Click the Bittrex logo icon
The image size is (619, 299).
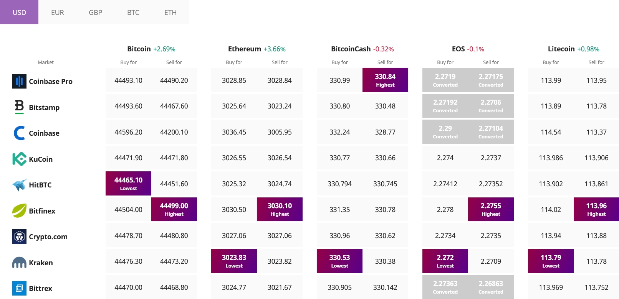[19, 288]
